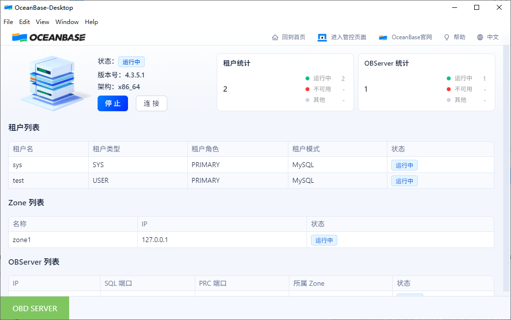The width and height of the screenshot is (511, 320).
Task: Switch language via 中文 selector
Action: pos(492,37)
